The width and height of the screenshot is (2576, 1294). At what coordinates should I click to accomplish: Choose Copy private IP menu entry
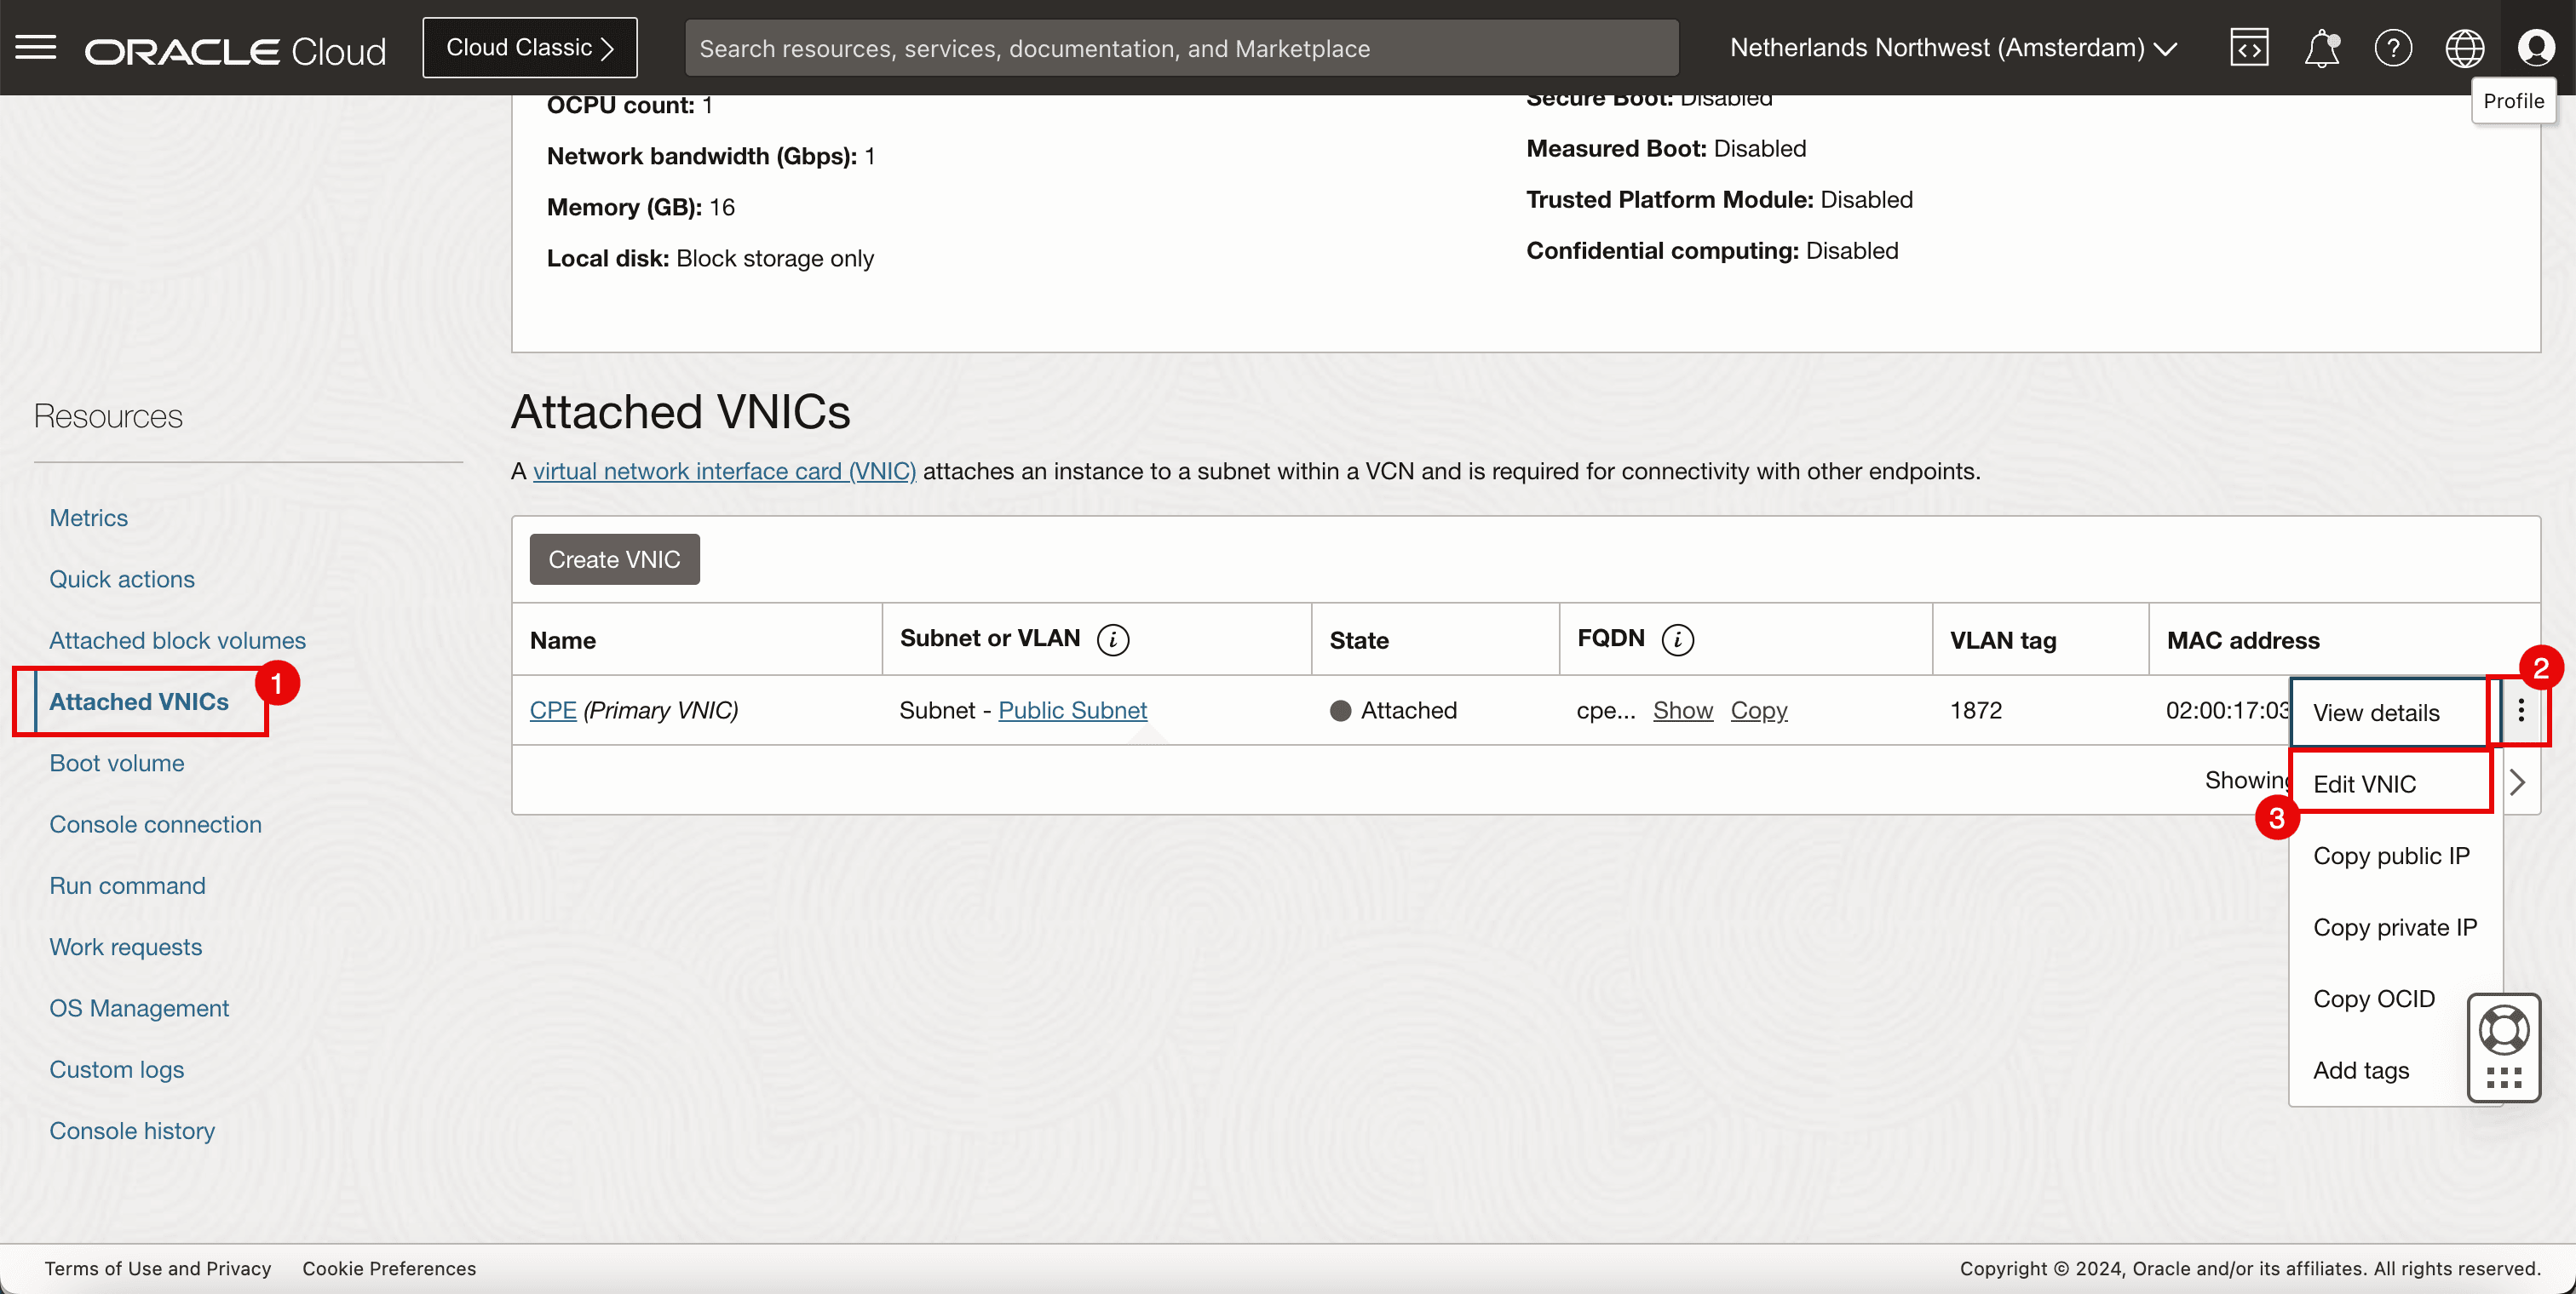click(x=2394, y=927)
